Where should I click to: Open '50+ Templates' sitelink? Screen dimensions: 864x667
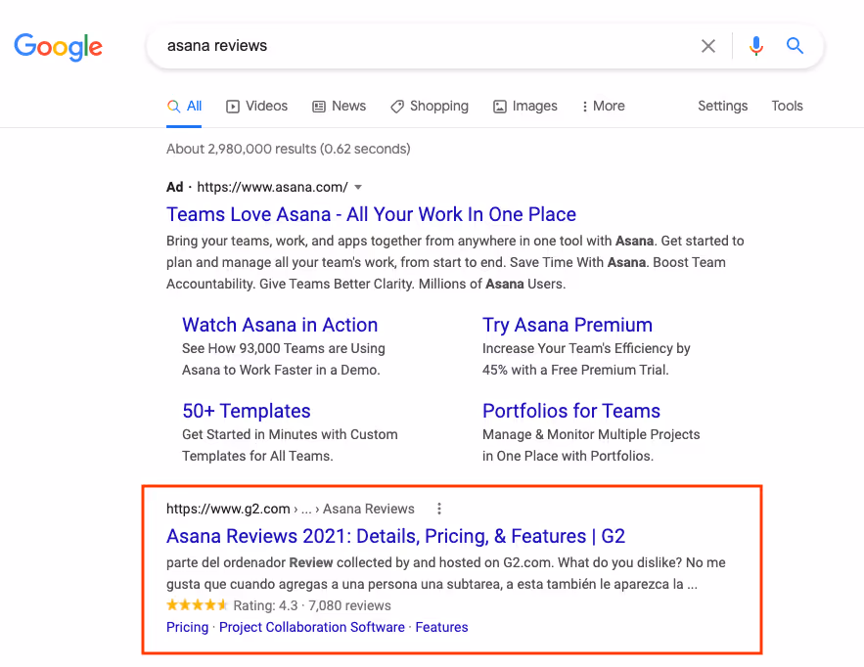[247, 411]
